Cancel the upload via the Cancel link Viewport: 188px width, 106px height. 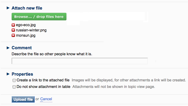point(46,99)
